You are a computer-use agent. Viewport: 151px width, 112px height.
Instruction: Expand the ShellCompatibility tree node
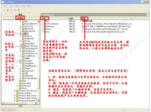click(x=20, y=48)
